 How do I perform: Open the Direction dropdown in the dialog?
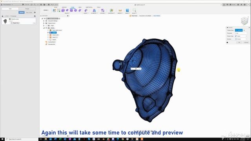pos(241,39)
